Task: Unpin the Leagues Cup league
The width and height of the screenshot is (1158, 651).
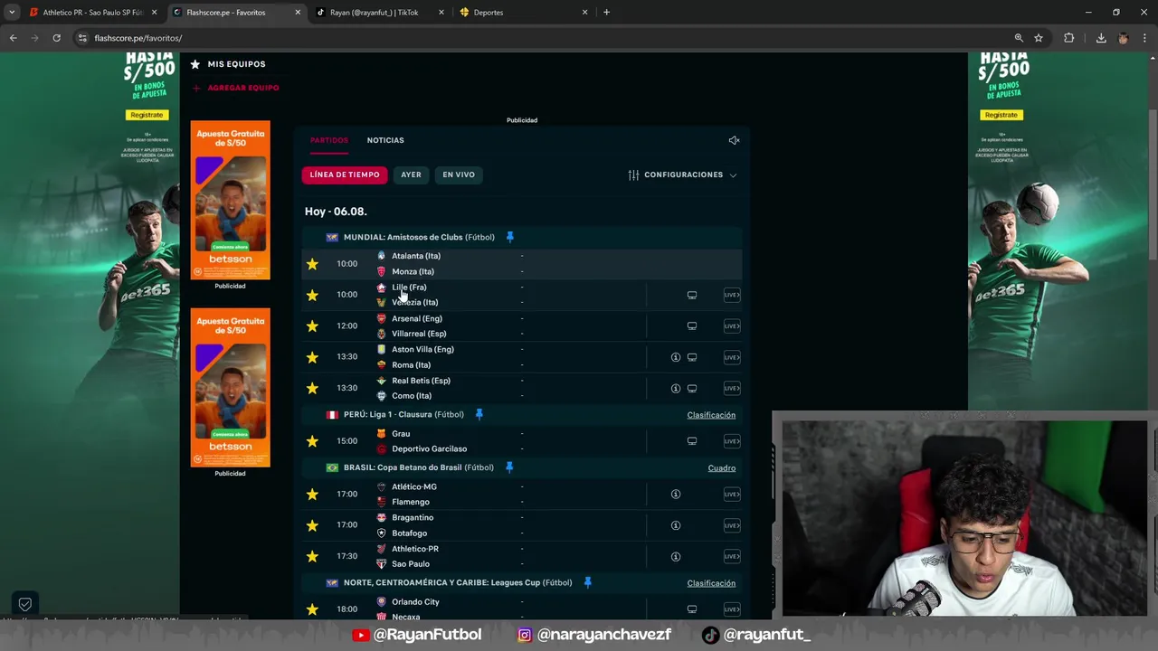Action: point(587,582)
